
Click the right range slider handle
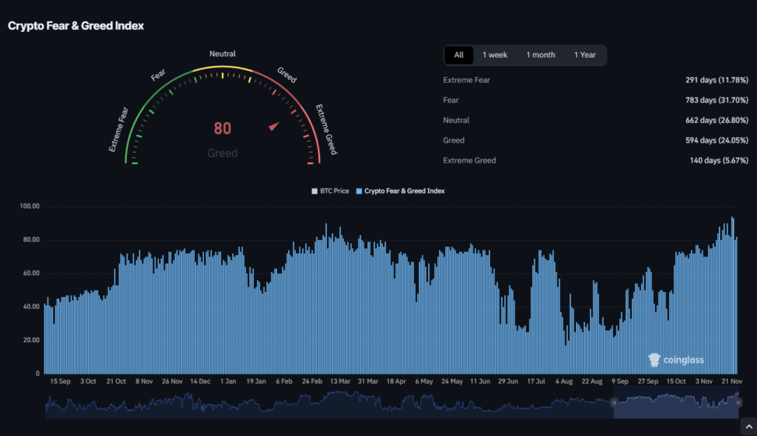[739, 402]
